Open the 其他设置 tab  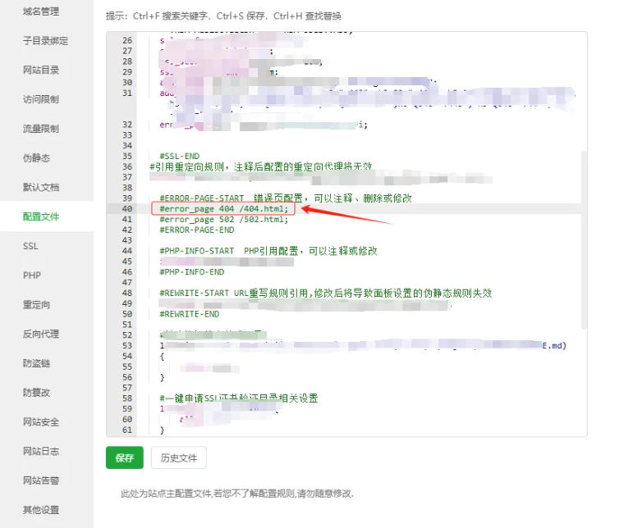41,510
